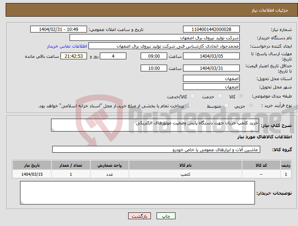Click the نام کالا column header
The image size is (298, 226).
[x=185, y=165]
